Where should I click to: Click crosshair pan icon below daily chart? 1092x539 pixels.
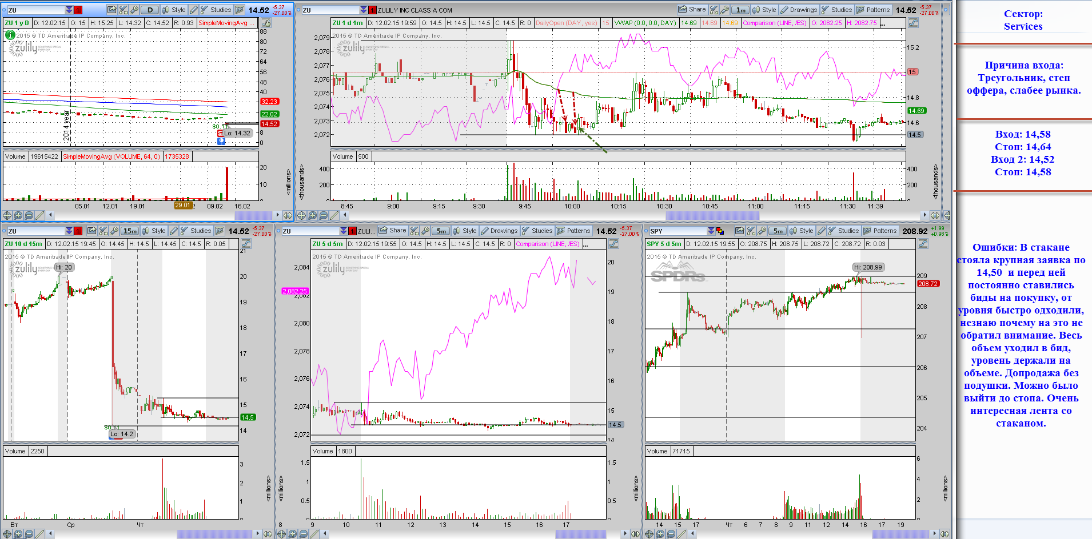[7, 215]
